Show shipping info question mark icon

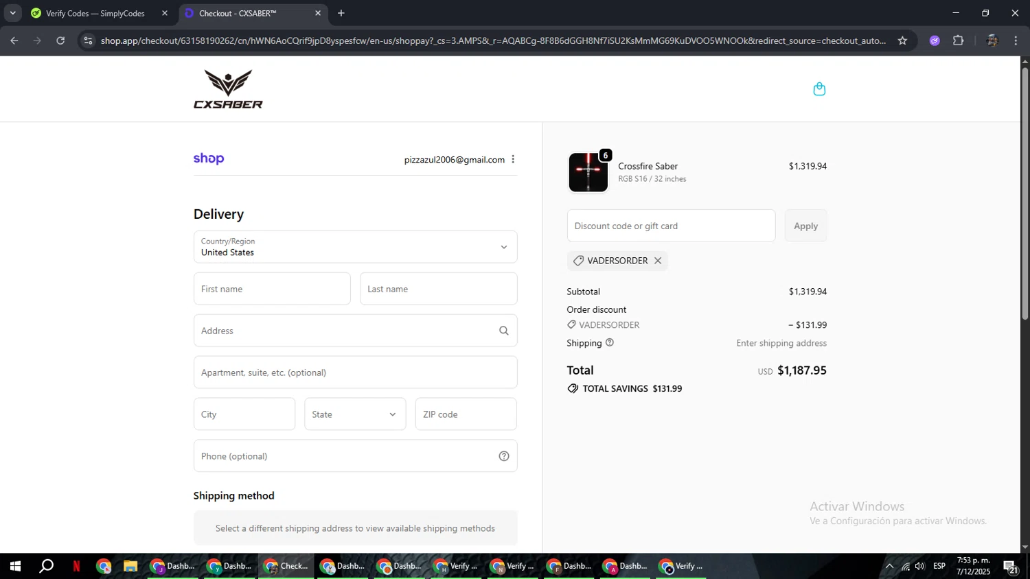pos(609,342)
